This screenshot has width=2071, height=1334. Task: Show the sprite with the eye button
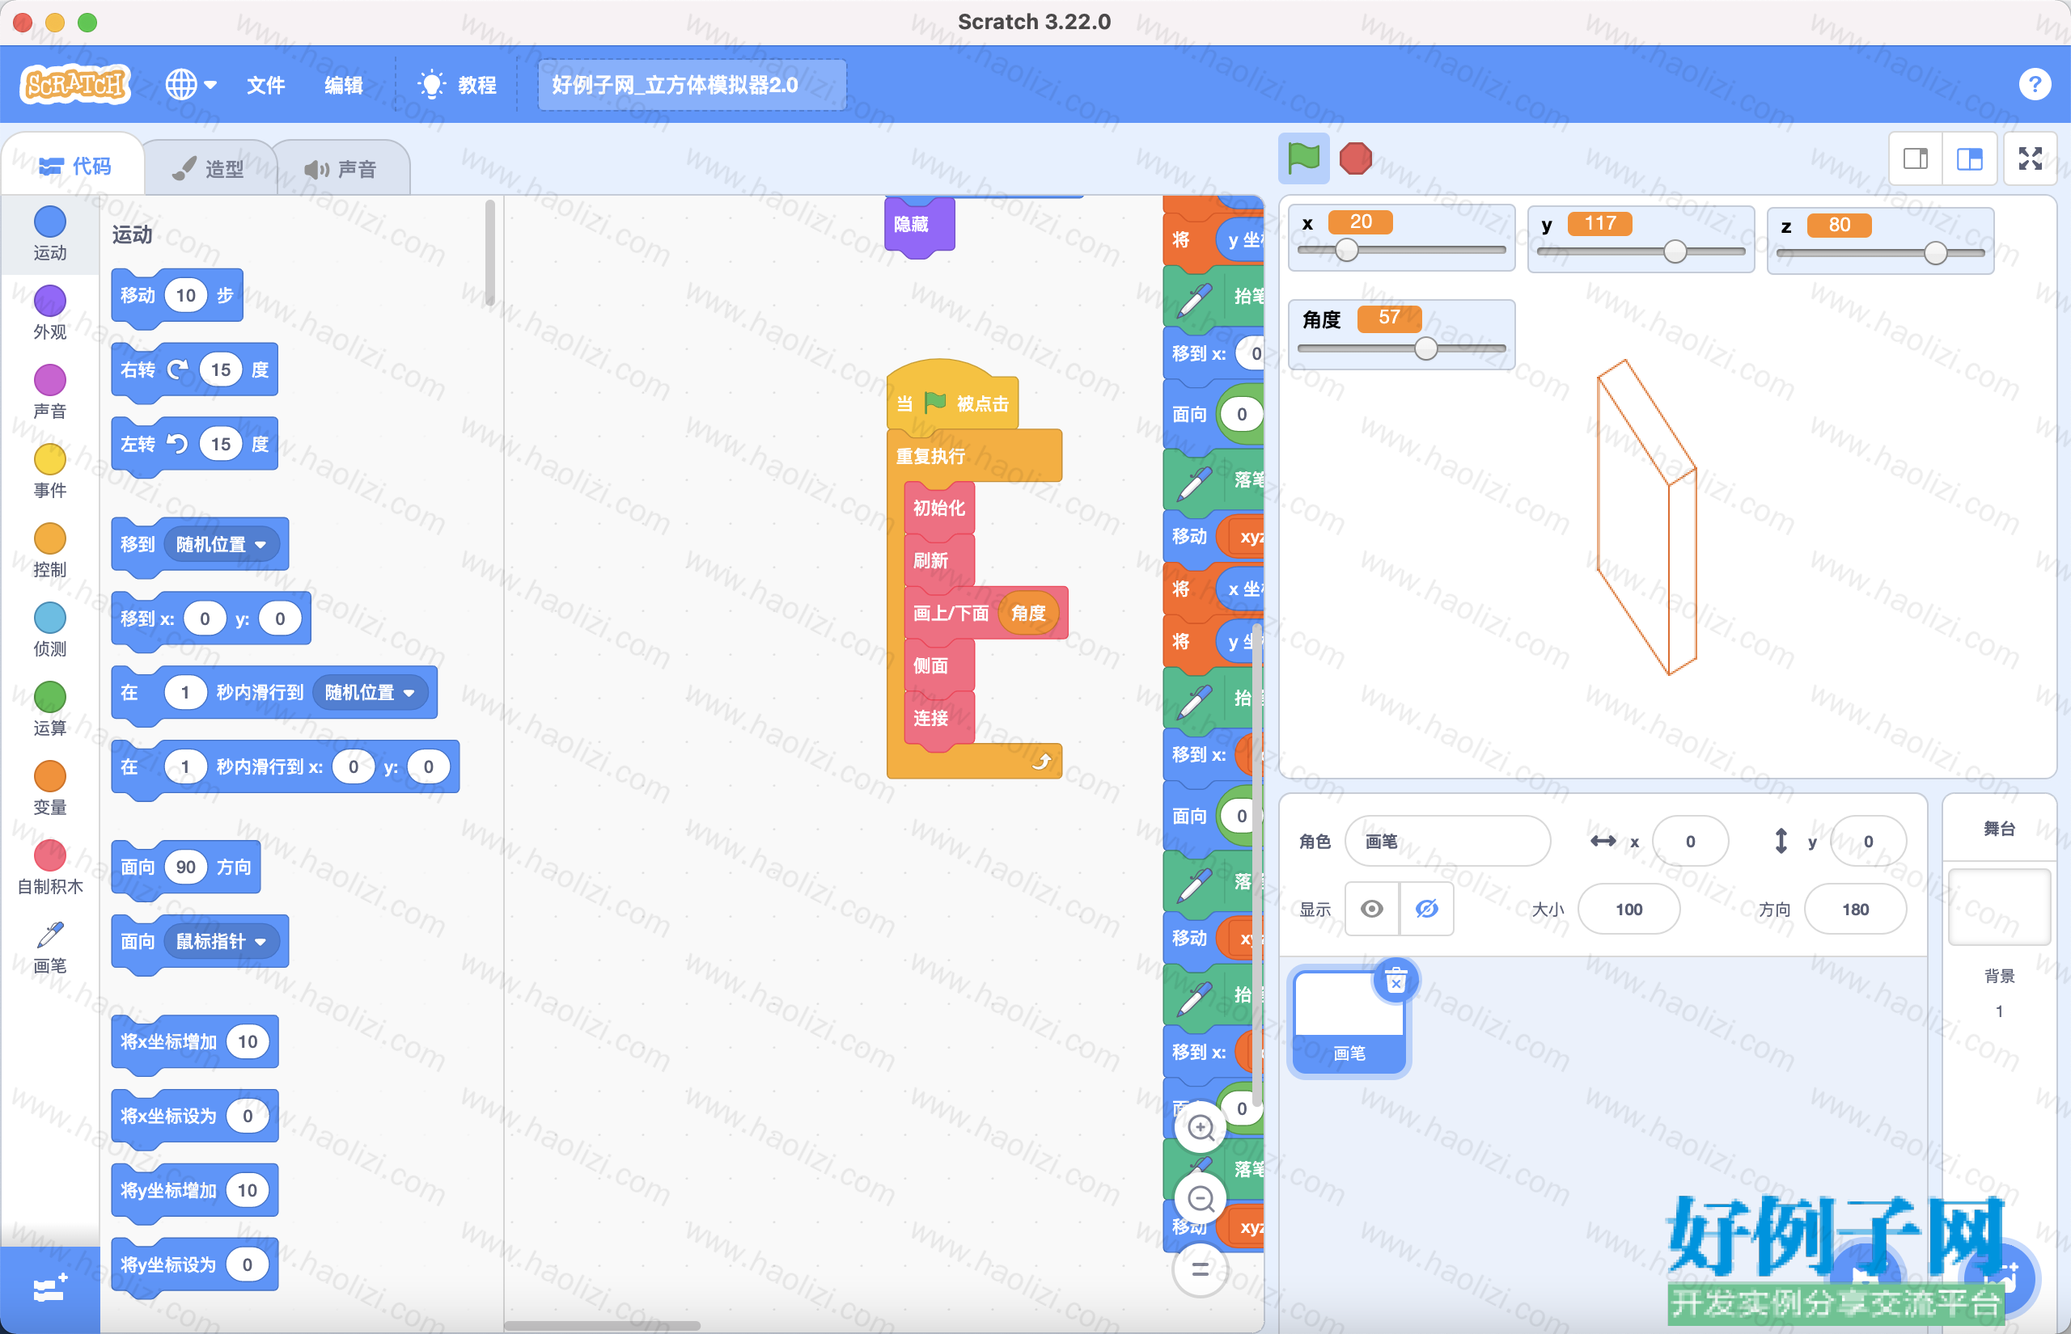coord(1372,909)
